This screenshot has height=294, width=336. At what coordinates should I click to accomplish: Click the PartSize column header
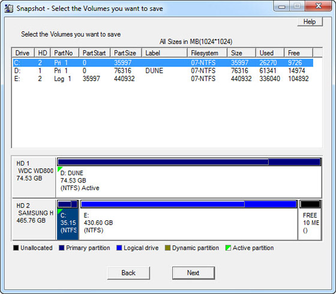pyautogui.click(x=126, y=53)
